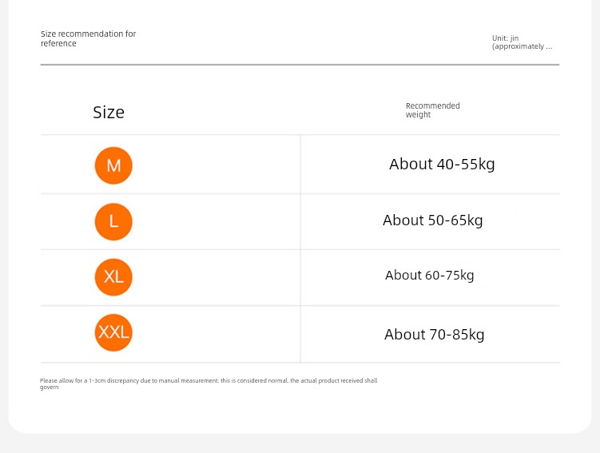The height and width of the screenshot is (453, 600).
Task: Click the 'Unit: jin (approximately ...' note
Action: coord(522,42)
